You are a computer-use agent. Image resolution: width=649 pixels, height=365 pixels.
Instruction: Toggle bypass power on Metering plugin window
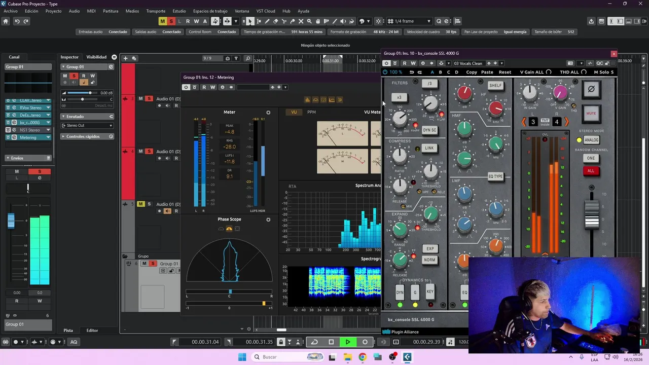(186, 87)
